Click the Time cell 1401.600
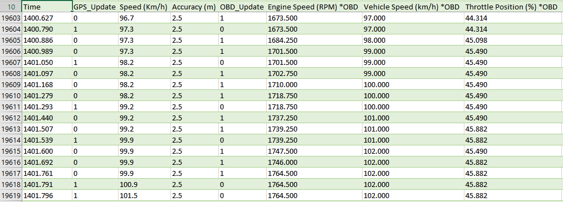Image resolution: width=563 pixels, height=202 pixels. pos(47,151)
